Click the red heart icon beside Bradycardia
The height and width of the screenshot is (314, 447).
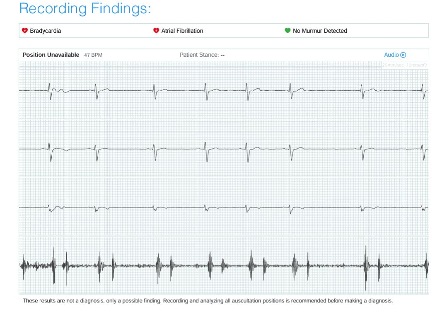(x=25, y=30)
